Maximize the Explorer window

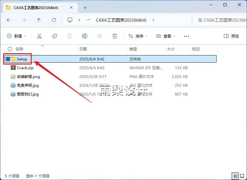225,5
